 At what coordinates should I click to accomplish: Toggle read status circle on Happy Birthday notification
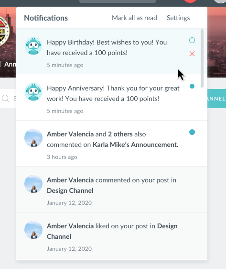tap(192, 40)
